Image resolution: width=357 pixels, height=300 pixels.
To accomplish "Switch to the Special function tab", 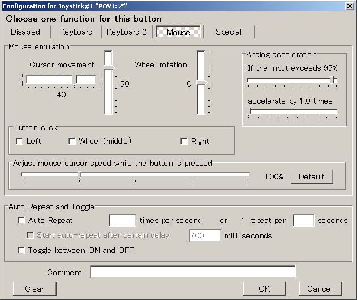I will tap(229, 32).
